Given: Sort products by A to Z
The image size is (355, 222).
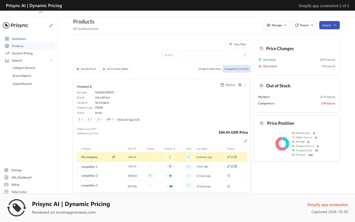Looking at the screenshot, I should [86, 69].
